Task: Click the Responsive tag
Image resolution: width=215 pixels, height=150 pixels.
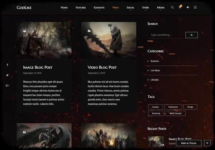Action: click(x=173, y=107)
